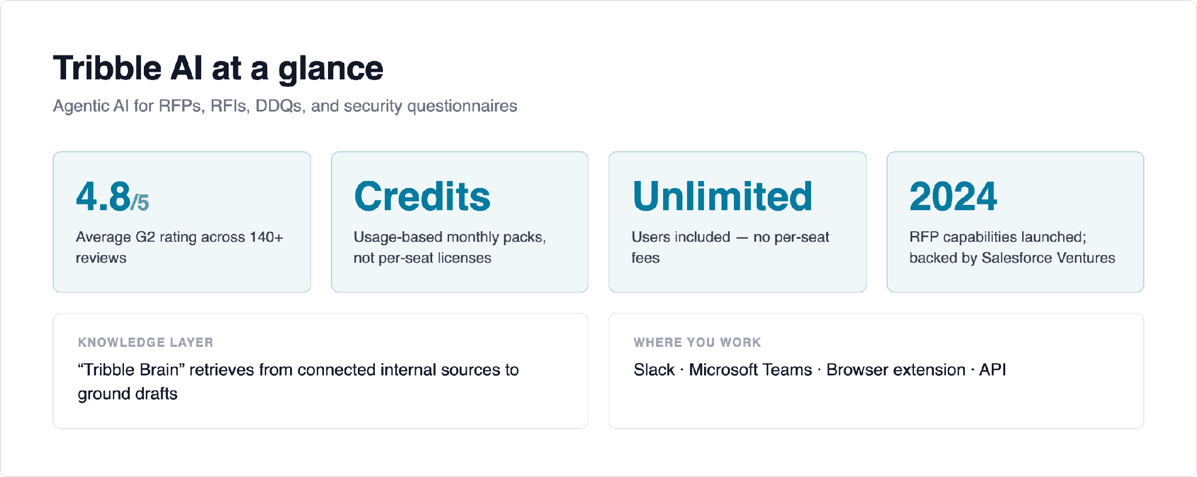Click "Average G2 rating across 140+ reviews"
1197x477 pixels.
pyautogui.click(x=180, y=248)
